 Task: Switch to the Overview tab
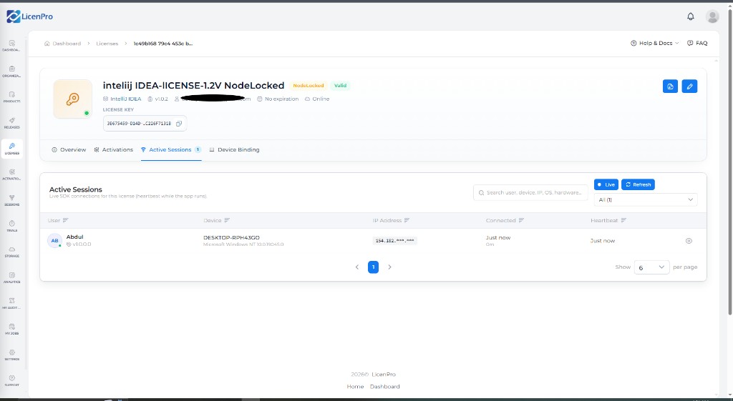(x=69, y=150)
